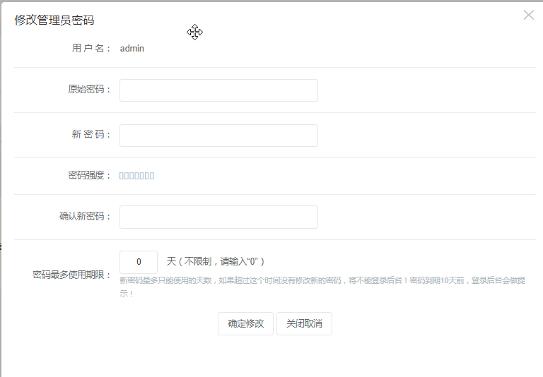This screenshot has width=543, height=377.
Task: Click the 用户名 label
Action: pos(91,49)
